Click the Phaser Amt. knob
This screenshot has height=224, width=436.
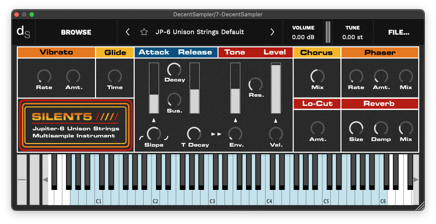(381, 76)
